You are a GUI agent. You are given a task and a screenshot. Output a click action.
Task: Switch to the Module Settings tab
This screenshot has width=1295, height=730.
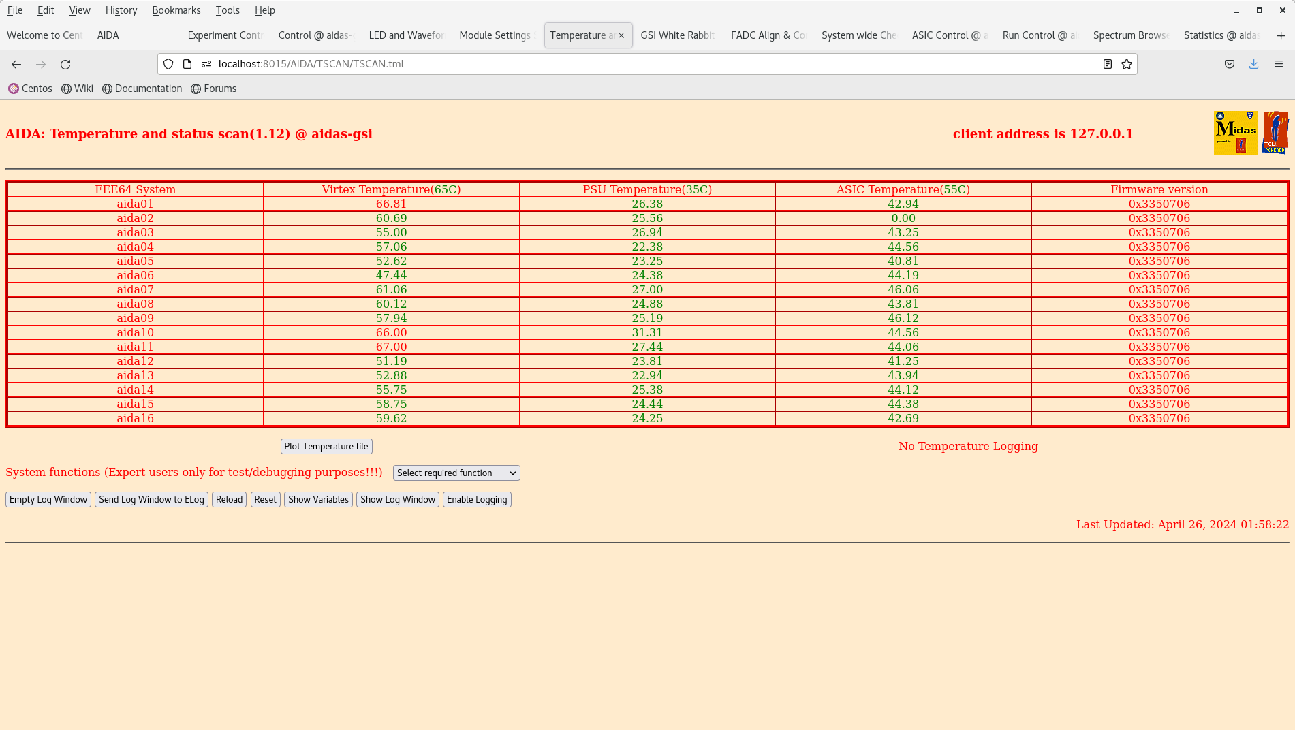tap(498, 35)
